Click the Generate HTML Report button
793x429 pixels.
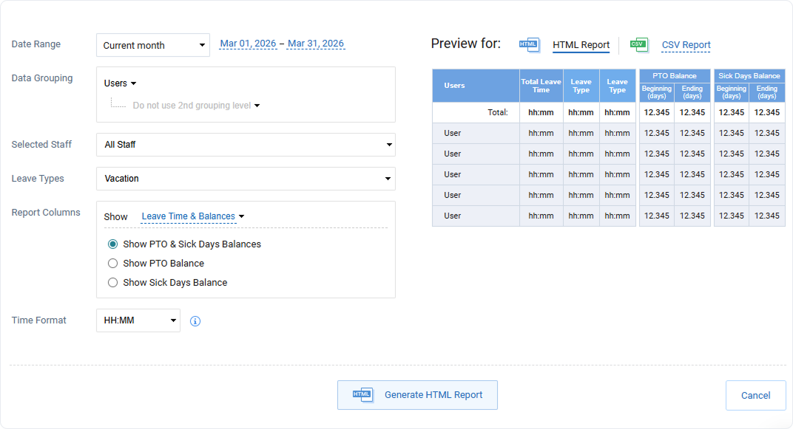tap(417, 395)
